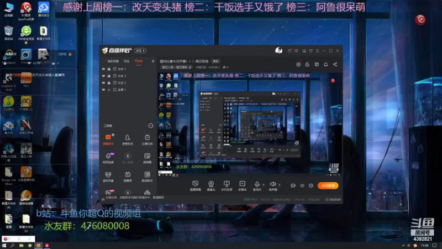Open Logitech G HUB desktop shortcut
Image resolution: width=442 pixels, height=249 pixels.
(9, 82)
